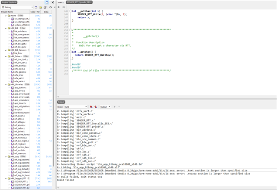Click the circular sync icon in Project Explorer toolbar

51,7
